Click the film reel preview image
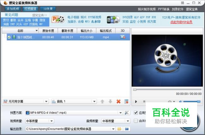The width and height of the screenshot is (205, 135). (167, 60)
